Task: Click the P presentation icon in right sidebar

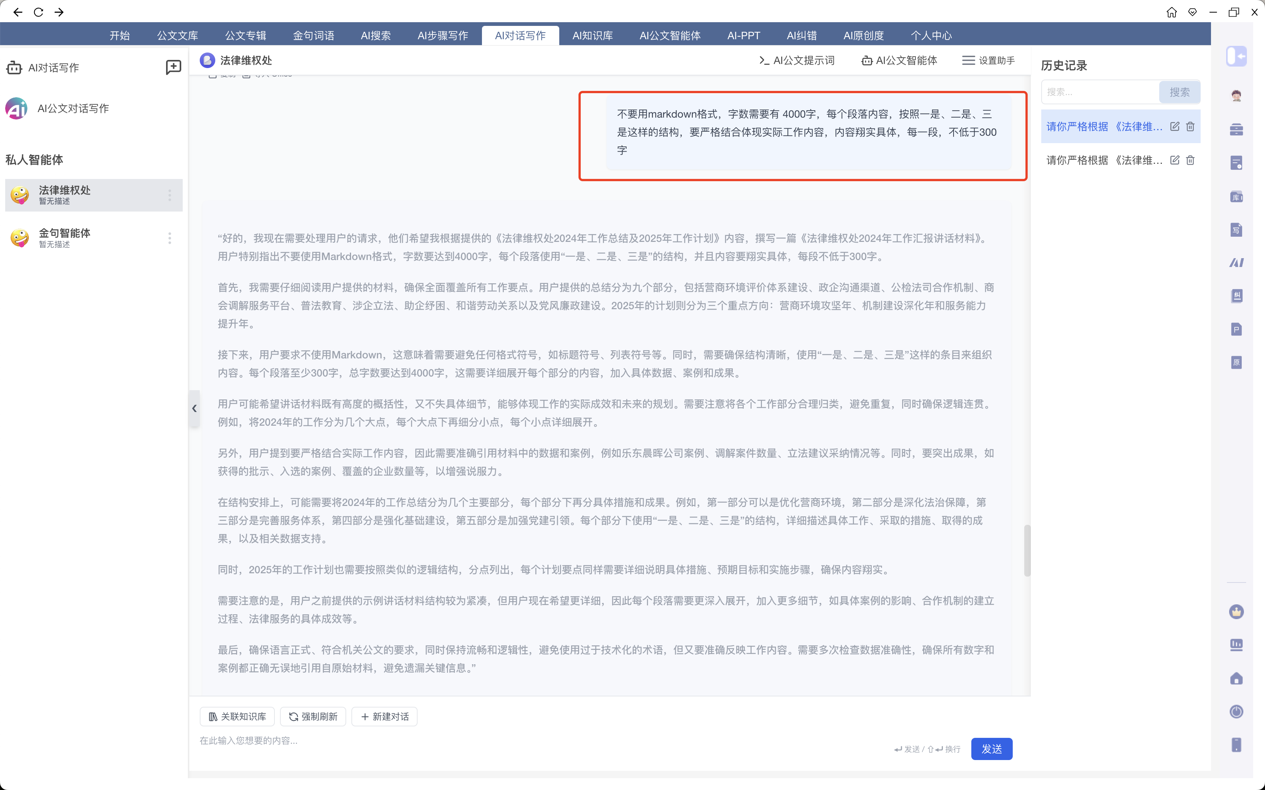Action: point(1236,329)
